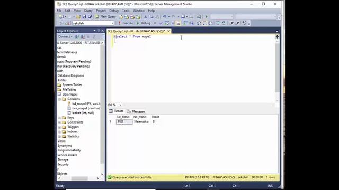The width and height of the screenshot is (339, 190).
Task: Click the editor vertical scrollbar thumb
Action: tap(277, 68)
